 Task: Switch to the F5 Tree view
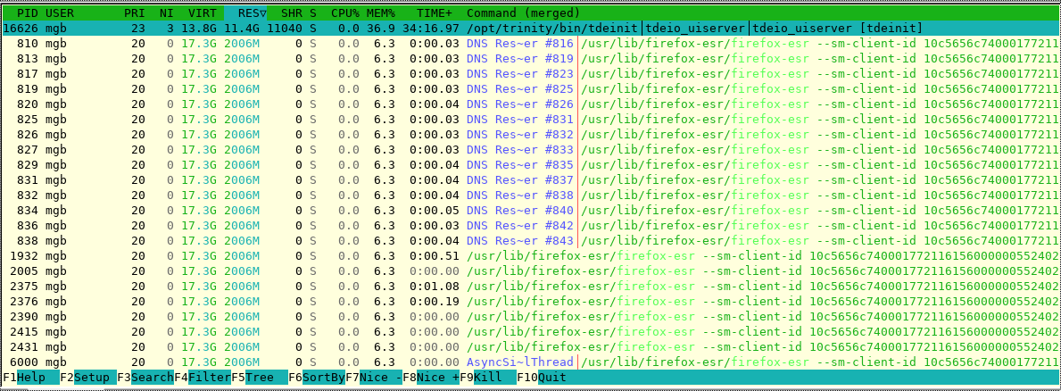coord(260,377)
